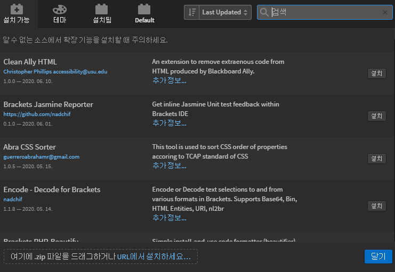
Task: Open 추가정보 link for Abra CSS Sorter
Action: click(170, 166)
